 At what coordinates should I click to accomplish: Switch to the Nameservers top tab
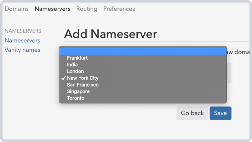tap(52, 9)
